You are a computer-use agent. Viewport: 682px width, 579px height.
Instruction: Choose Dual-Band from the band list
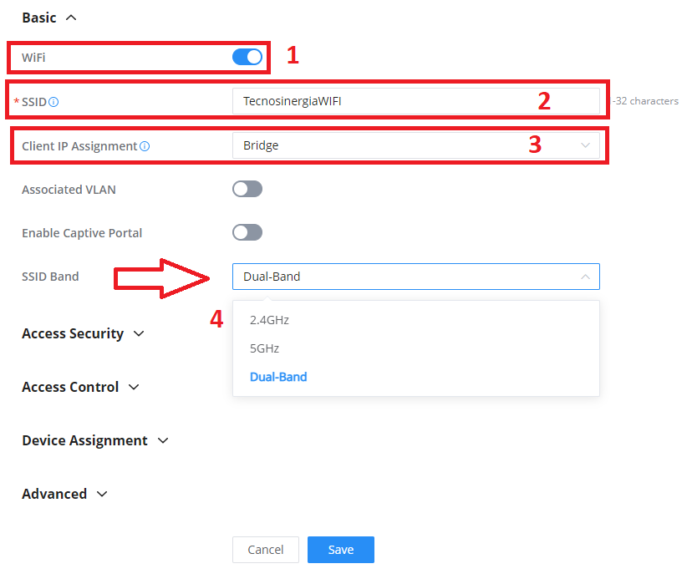(x=278, y=377)
